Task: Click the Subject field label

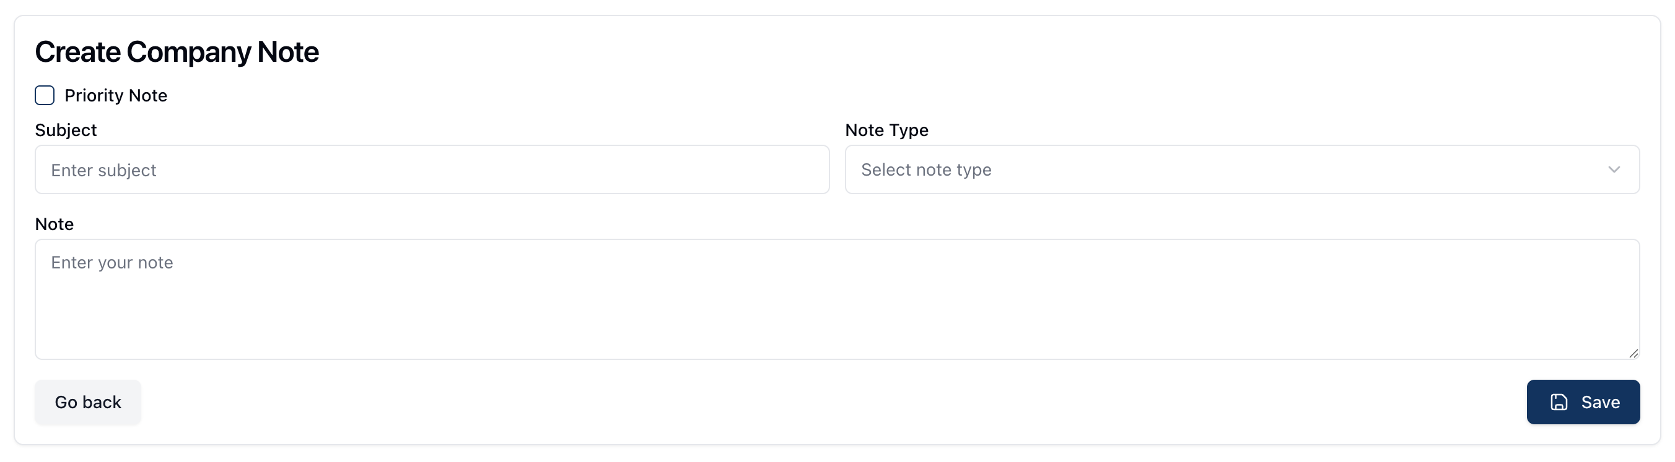Action: 66,130
